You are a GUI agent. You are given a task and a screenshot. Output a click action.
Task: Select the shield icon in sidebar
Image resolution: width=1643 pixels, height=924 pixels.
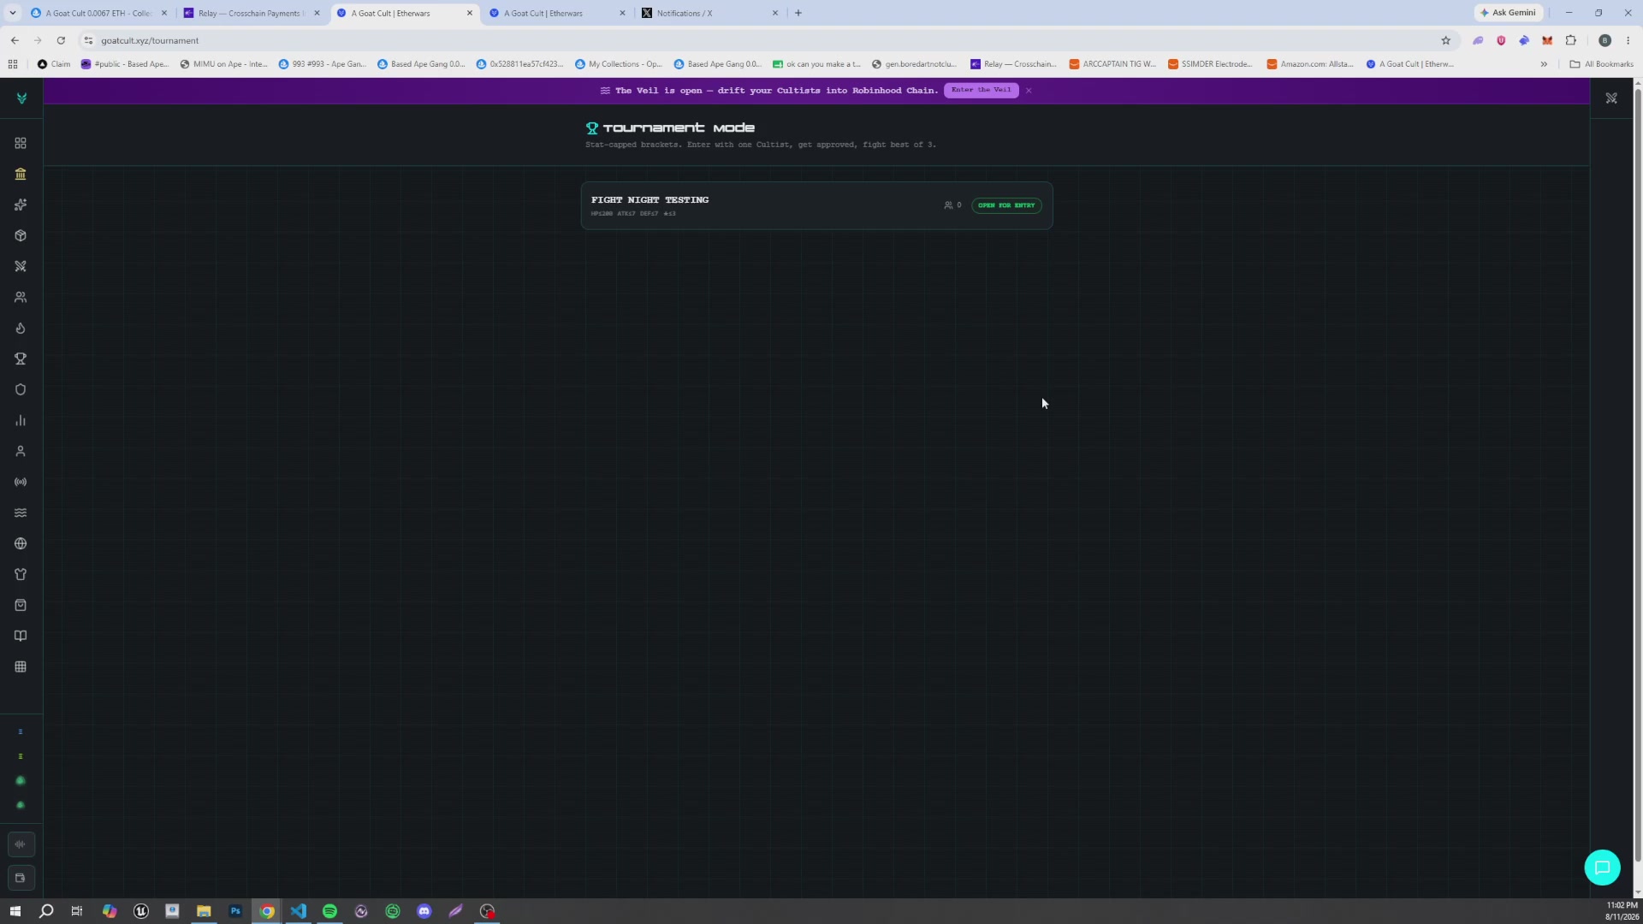coord(21,389)
